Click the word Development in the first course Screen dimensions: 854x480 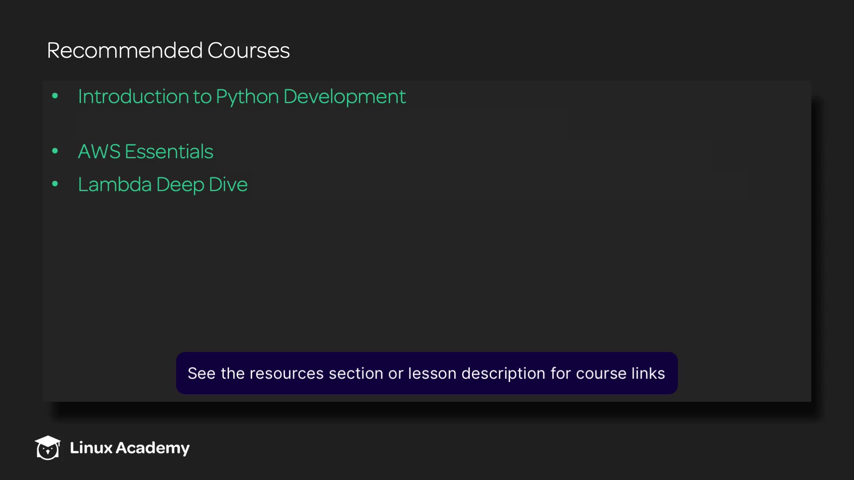[x=344, y=97]
